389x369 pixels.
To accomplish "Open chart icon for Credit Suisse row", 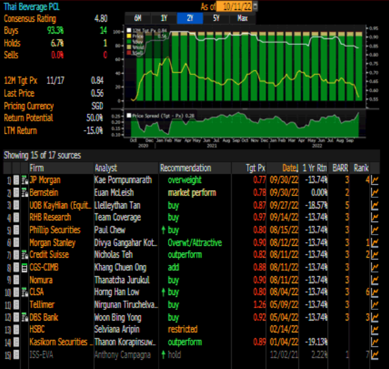I will click(x=375, y=255).
